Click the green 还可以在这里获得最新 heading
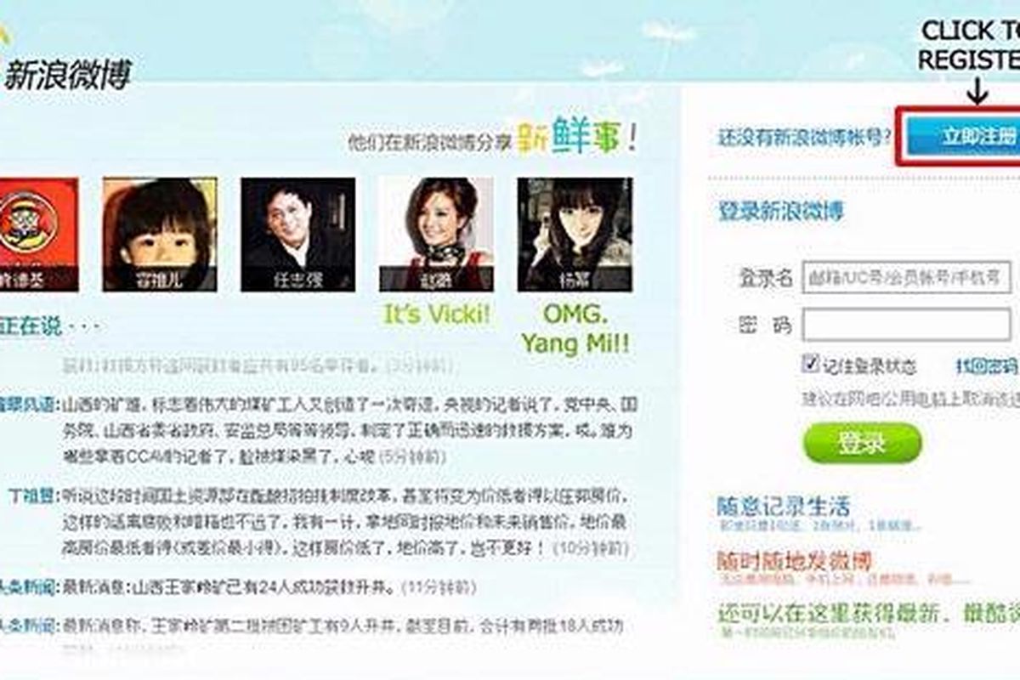 868,614
